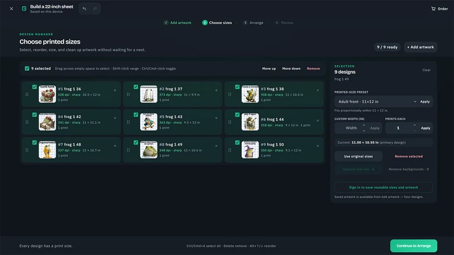Viewport: 454px width, 255px height.
Task: Click the Prints each quantity field
Action: coord(398,128)
